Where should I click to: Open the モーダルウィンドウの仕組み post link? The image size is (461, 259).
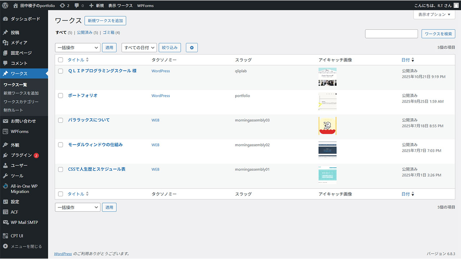pyautogui.click(x=95, y=145)
